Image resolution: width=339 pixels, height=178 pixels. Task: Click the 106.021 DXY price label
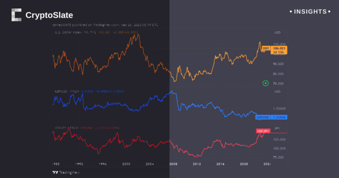click(x=280, y=48)
